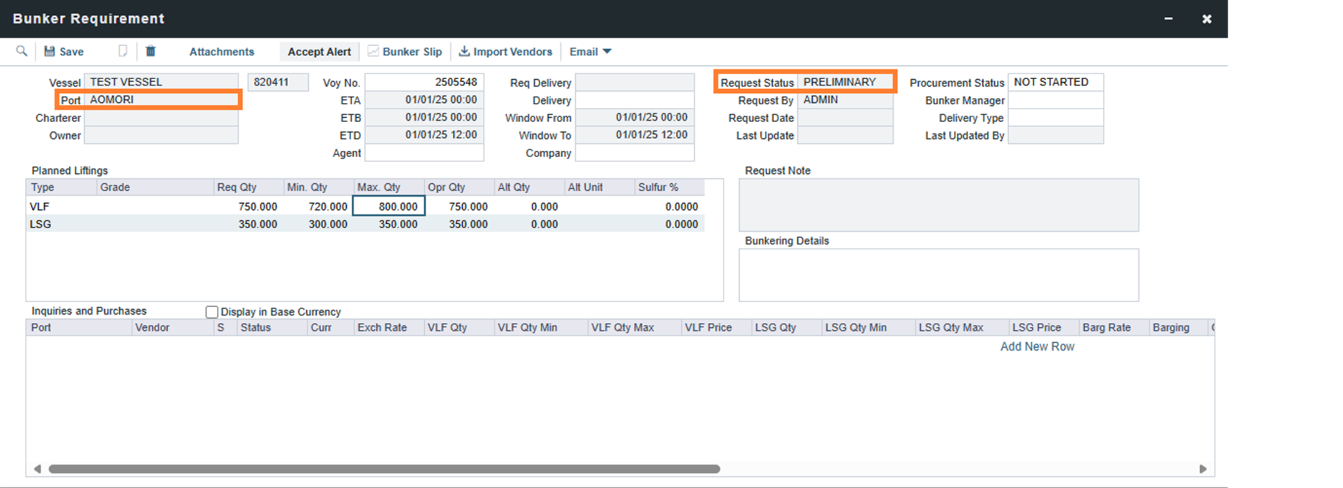The height and width of the screenshot is (488, 1343).
Task: Save the bunker requirement
Action: click(x=64, y=52)
